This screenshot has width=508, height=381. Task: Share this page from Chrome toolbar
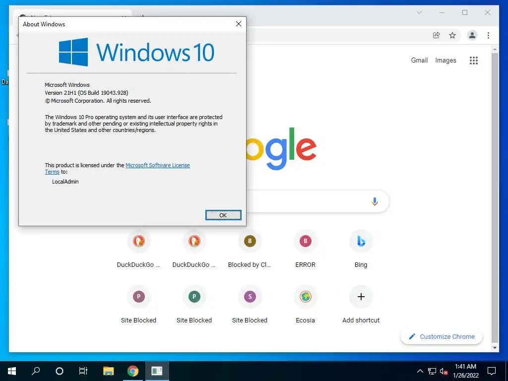[x=437, y=35]
